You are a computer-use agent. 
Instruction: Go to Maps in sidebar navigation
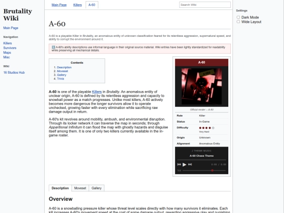click(x=7, y=53)
